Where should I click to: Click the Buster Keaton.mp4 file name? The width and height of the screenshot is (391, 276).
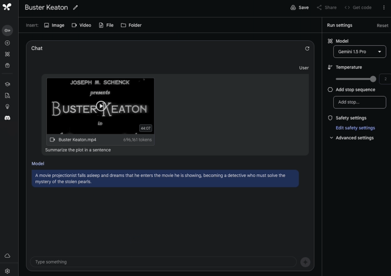pos(77,140)
